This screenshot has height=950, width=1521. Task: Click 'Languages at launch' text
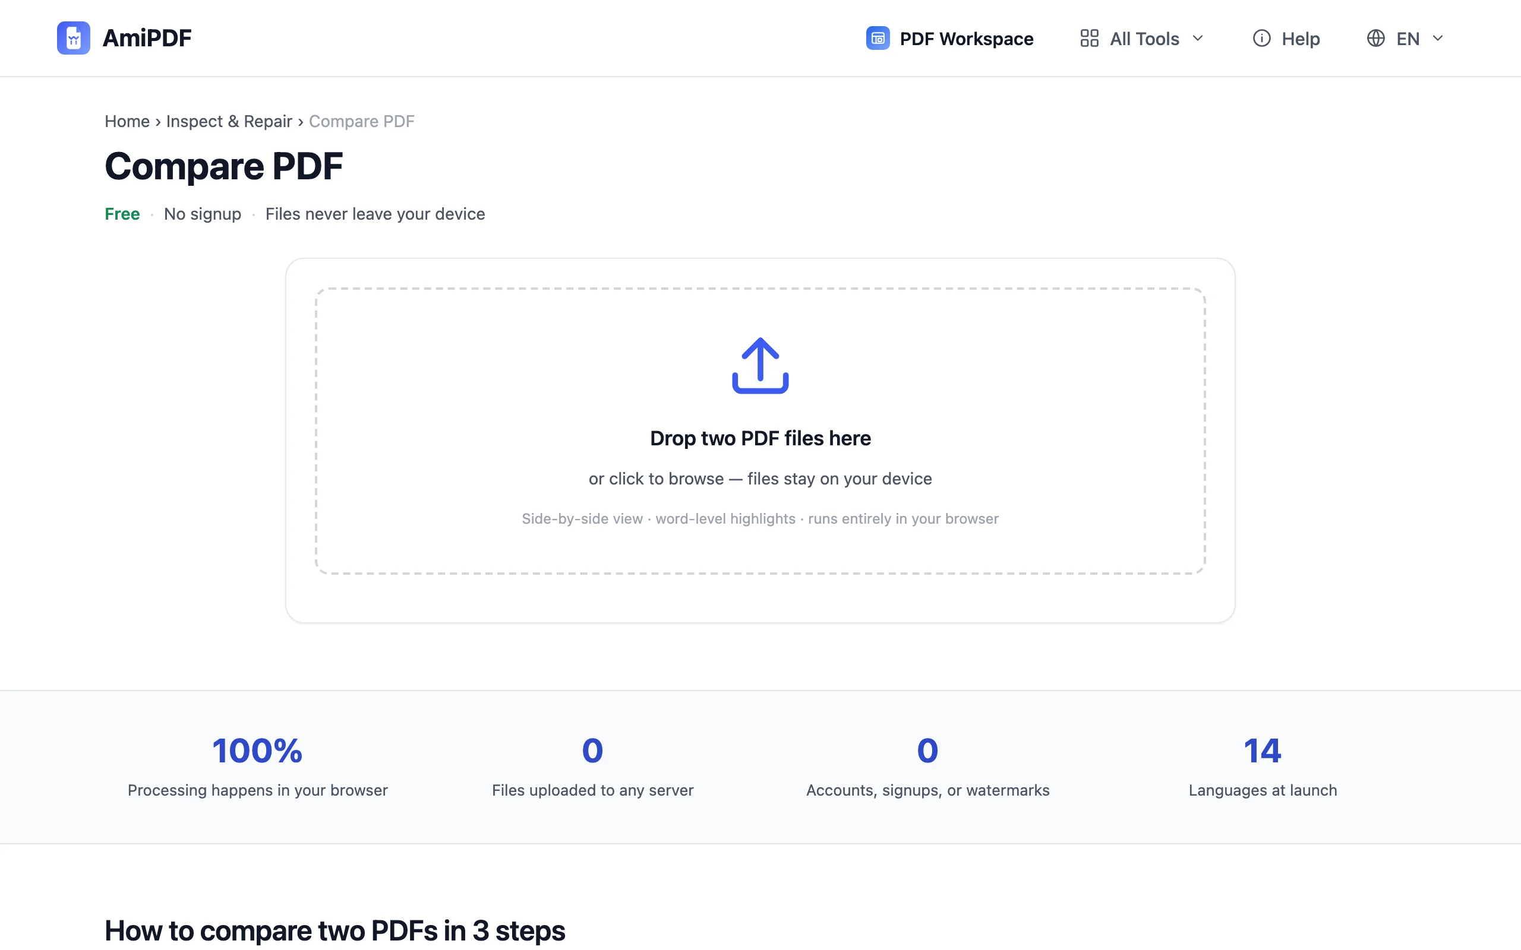click(1263, 790)
